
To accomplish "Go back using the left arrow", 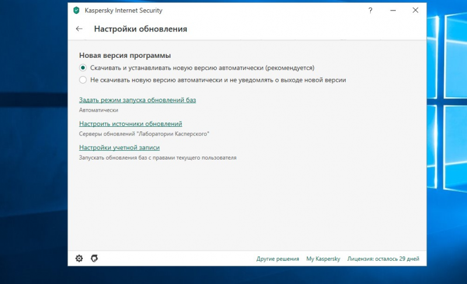I will (79, 29).
